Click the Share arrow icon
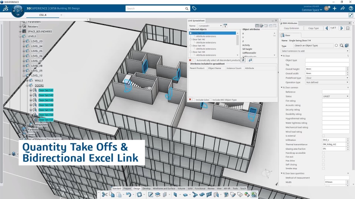This screenshot has width=355, height=199. 343,8
